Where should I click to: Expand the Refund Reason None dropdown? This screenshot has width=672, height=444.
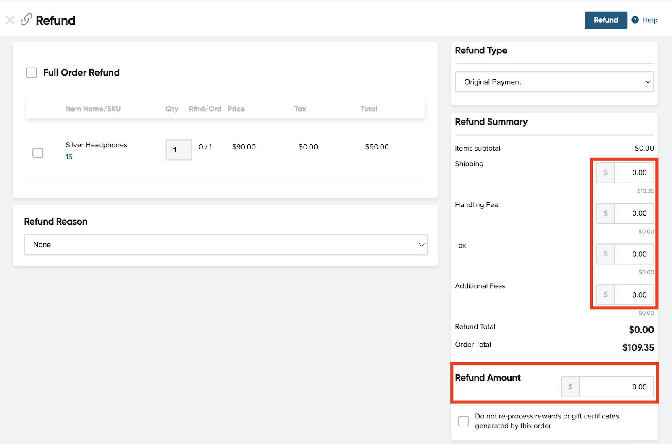[x=226, y=245]
